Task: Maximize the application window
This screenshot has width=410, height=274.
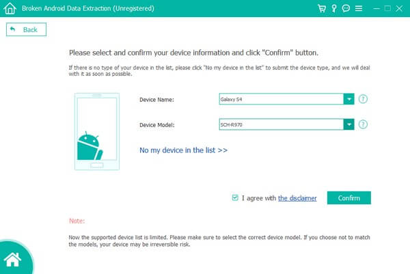Action: 387,8
